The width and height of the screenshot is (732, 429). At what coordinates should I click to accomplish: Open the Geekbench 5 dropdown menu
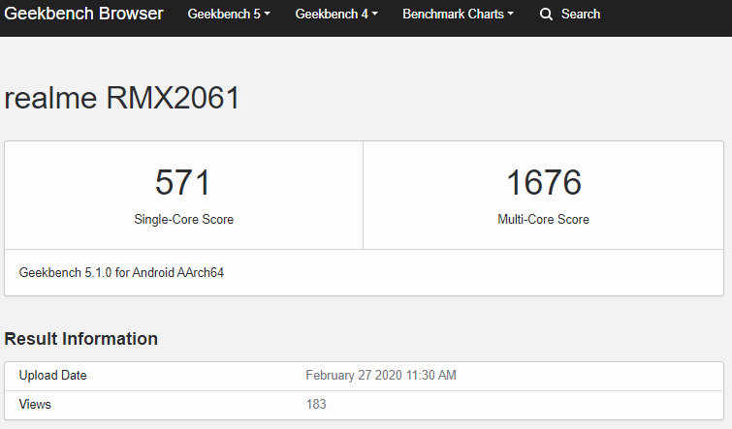(x=229, y=14)
